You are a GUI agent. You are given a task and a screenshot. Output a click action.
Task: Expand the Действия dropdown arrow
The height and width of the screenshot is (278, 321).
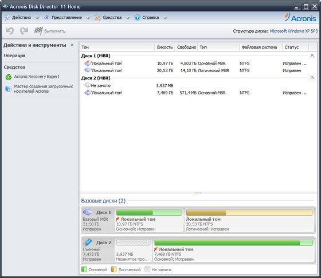[x=37, y=18]
